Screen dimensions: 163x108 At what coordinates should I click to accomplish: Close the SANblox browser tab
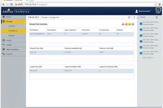coord(27,1)
